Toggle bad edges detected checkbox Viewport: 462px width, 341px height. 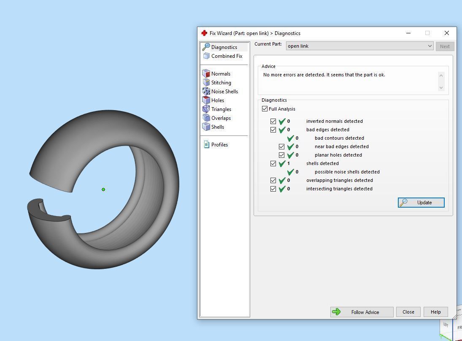click(x=273, y=130)
